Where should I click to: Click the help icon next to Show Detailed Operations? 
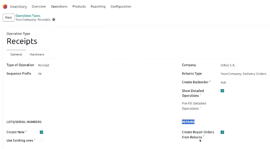[x=201, y=95]
